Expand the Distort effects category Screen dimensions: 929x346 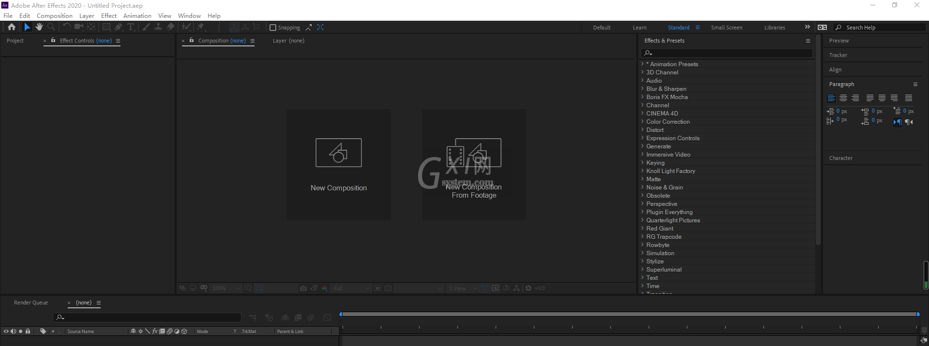pos(643,130)
